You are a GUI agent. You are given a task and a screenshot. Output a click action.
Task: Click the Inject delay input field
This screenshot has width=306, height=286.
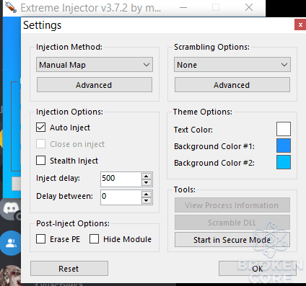[121, 179]
